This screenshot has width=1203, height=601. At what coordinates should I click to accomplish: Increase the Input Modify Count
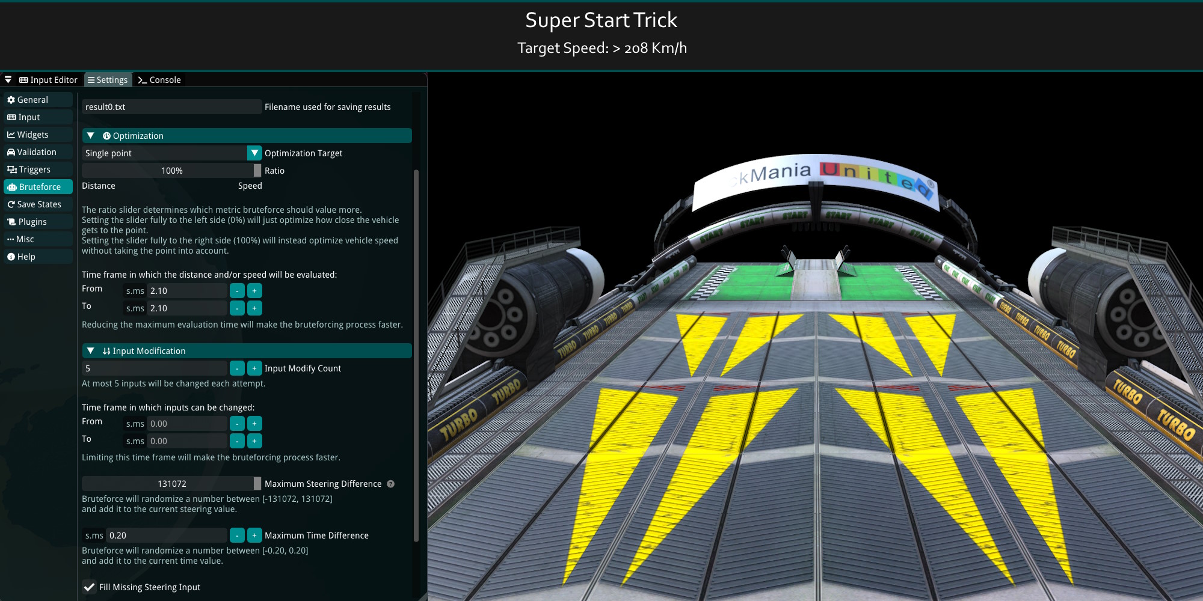pyautogui.click(x=254, y=368)
